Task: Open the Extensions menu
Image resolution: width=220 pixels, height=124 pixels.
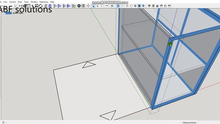Action: coord(44,2)
